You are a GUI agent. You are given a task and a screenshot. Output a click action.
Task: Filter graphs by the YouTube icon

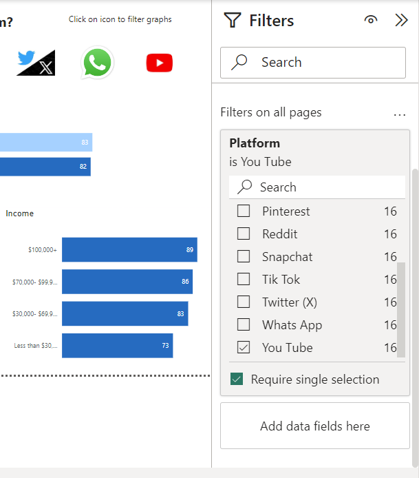pos(159,63)
